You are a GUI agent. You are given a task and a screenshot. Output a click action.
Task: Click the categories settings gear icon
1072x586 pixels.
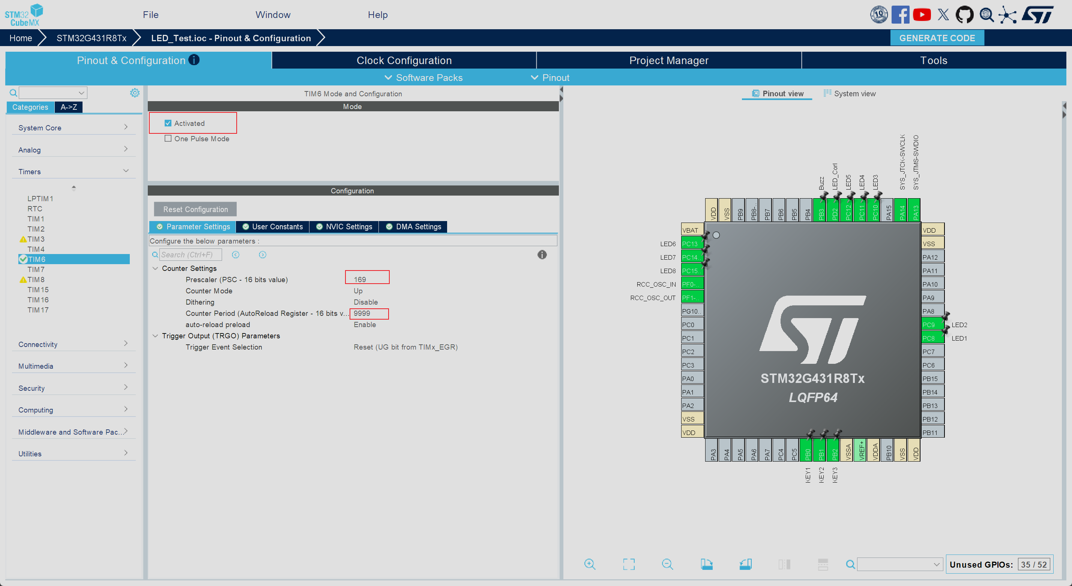[134, 93]
